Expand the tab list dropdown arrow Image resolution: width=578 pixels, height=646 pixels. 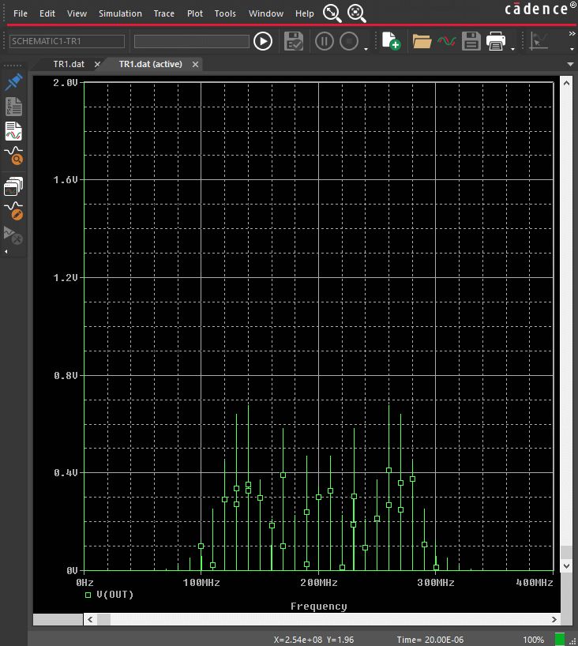tap(570, 64)
